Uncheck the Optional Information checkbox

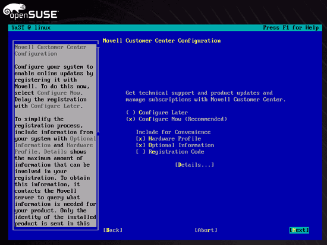[175, 145]
